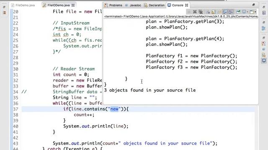The width and height of the screenshot is (268, 150).
Task: Open the Package Explorer icon in the left sidebar
Action: click(4, 12)
